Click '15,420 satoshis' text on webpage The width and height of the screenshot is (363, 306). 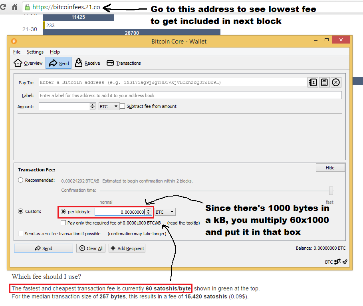tap(206, 296)
